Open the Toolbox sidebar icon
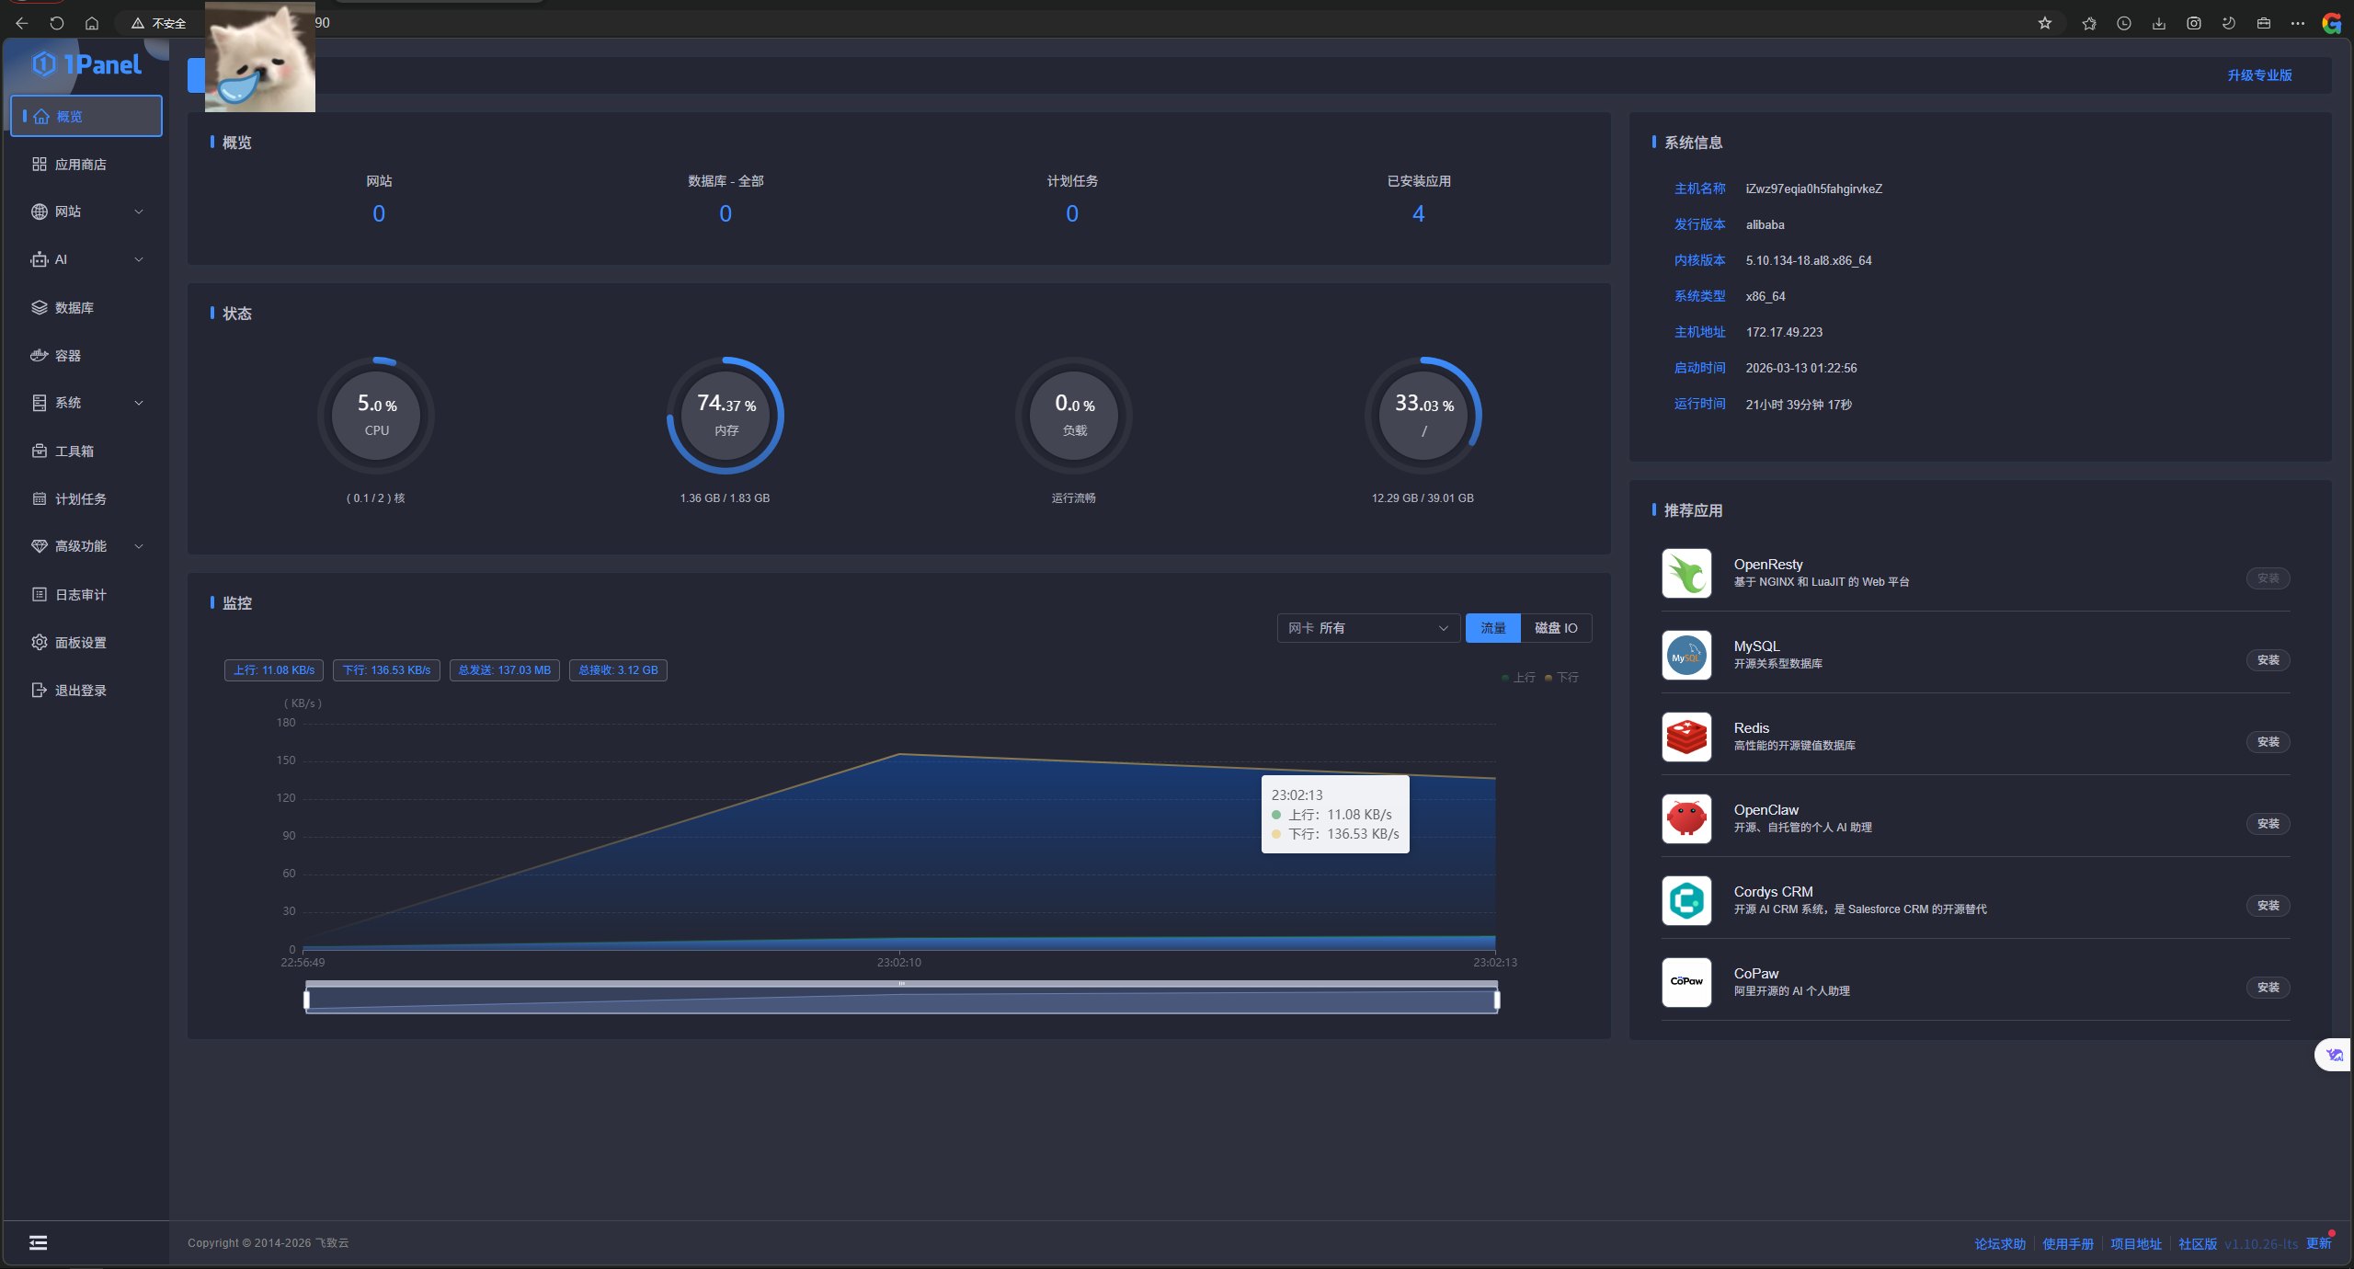2354x1269 pixels. click(40, 451)
